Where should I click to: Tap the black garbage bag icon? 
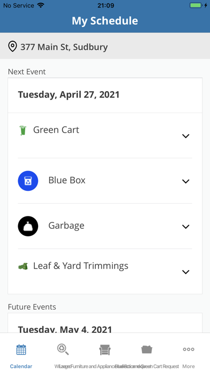point(28,226)
